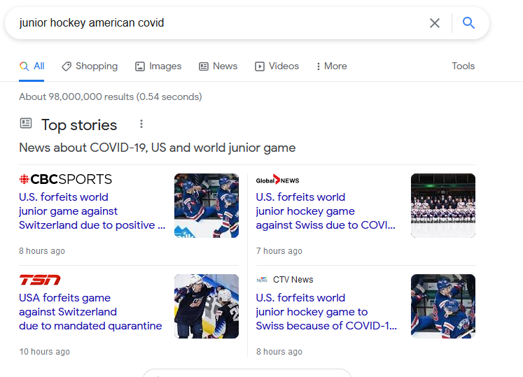Viewport: 523px width, 377px height.
Task: Click the "7 hours ago" timestamp
Action: (x=279, y=251)
